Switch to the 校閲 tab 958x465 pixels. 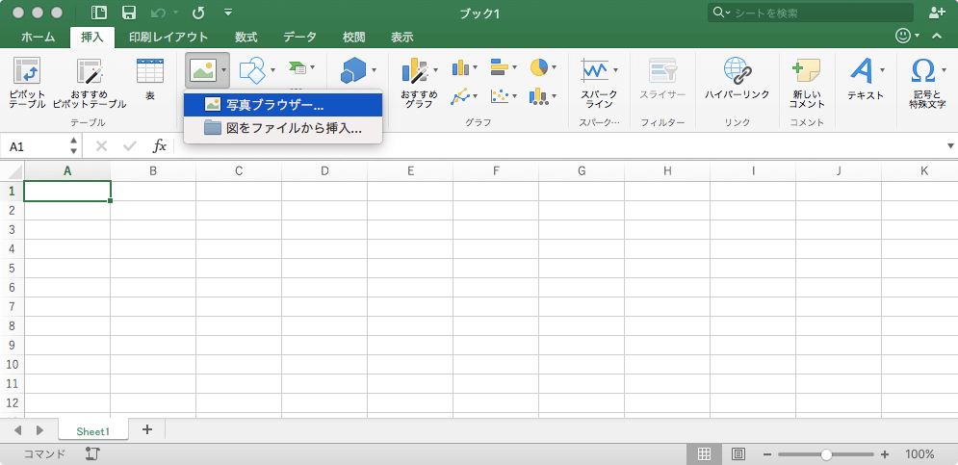[x=353, y=38]
